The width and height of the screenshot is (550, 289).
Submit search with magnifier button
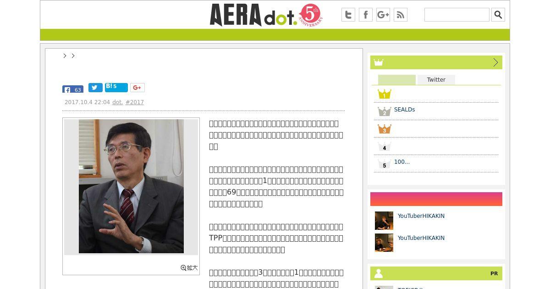click(x=498, y=15)
